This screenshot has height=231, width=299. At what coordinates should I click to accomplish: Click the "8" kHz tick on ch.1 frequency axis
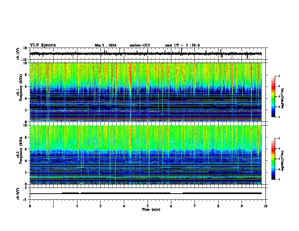click(x=26, y=75)
